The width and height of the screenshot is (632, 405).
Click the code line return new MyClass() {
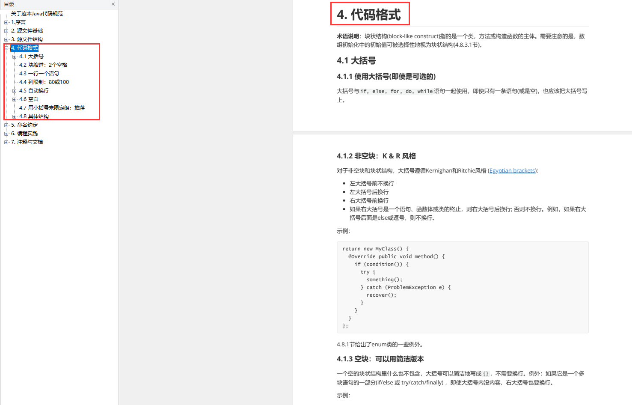(x=376, y=249)
